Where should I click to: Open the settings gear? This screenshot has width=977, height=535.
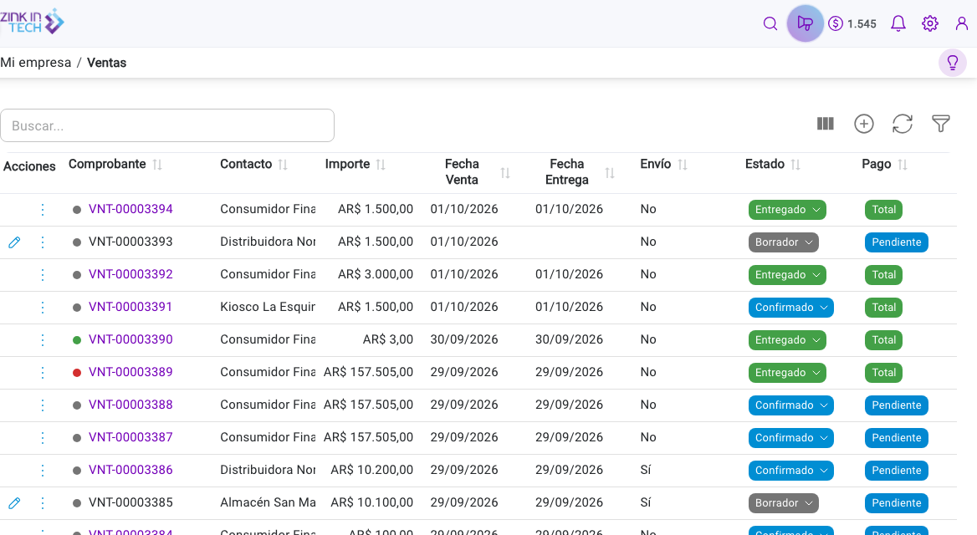[929, 23]
